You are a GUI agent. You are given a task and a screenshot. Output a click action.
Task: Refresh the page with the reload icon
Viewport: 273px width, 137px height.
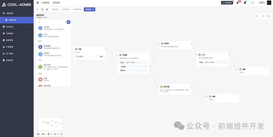coord(42,9)
